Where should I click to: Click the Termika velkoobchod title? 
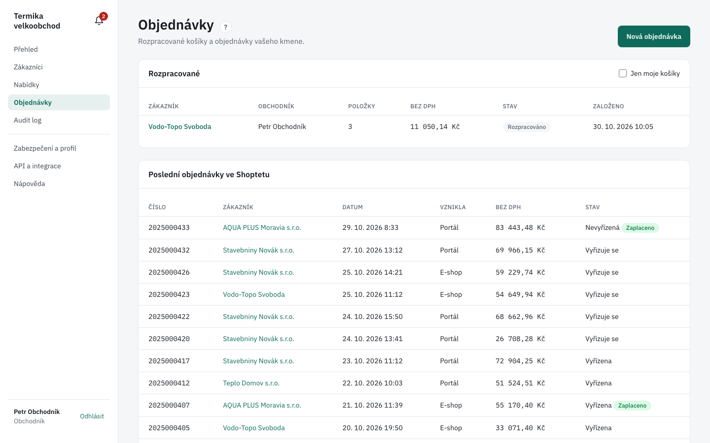tap(37, 21)
